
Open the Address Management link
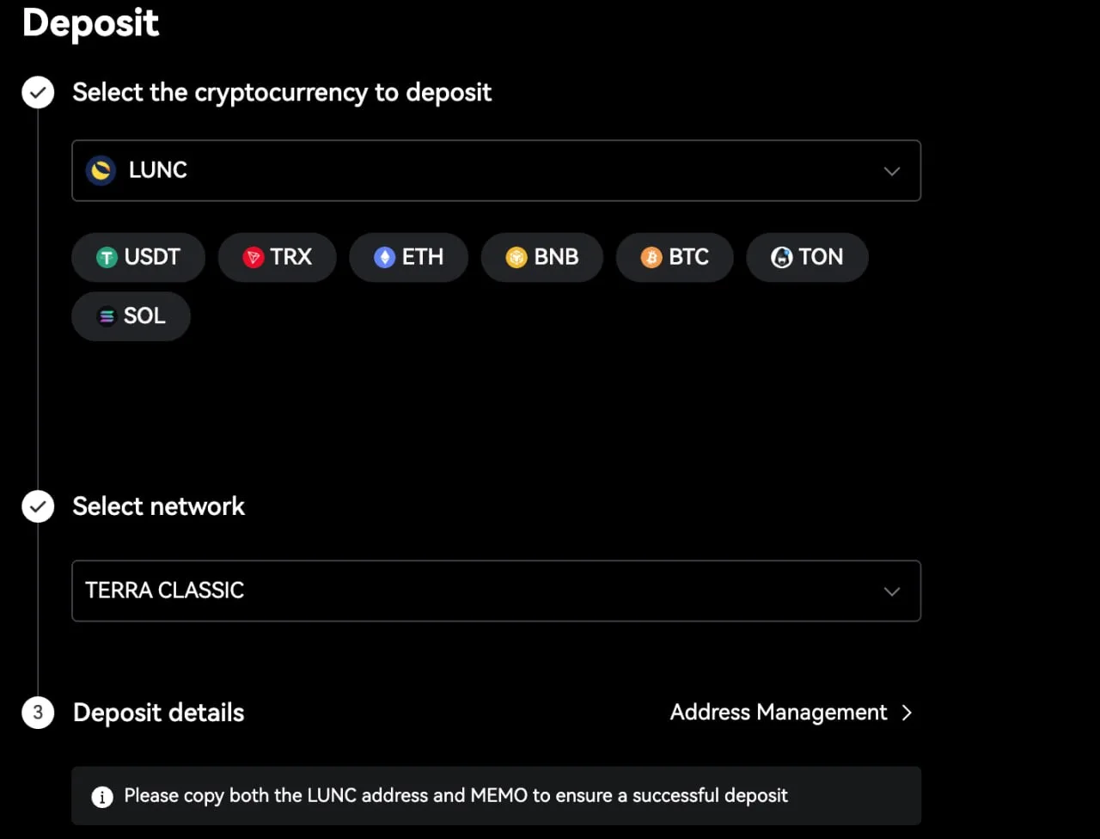click(x=779, y=713)
